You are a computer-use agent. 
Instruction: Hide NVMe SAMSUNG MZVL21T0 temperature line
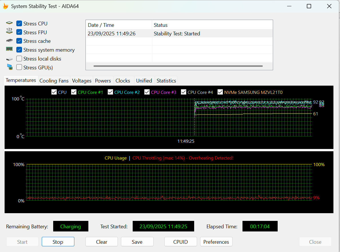coord(220,92)
